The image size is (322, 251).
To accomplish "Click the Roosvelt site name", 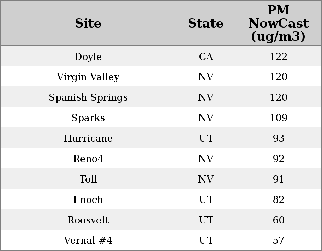I will tap(88, 220).
